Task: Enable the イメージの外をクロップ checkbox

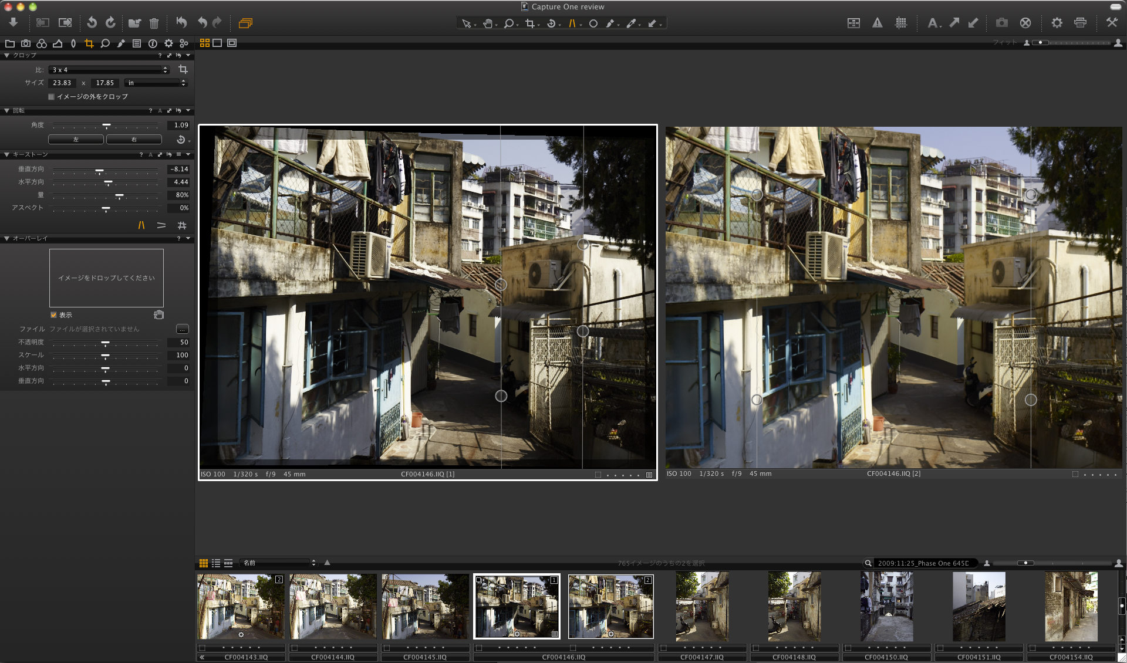Action: coord(52,97)
